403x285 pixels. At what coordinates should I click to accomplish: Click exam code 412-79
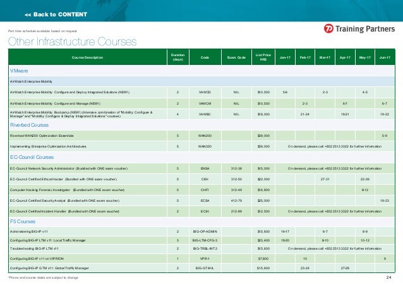point(236,201)
